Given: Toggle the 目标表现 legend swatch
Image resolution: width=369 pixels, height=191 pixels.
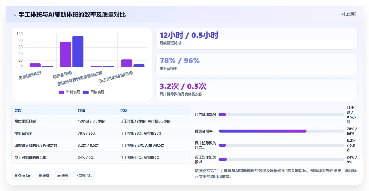Looking at the screenshot, I should coord(86,92).
